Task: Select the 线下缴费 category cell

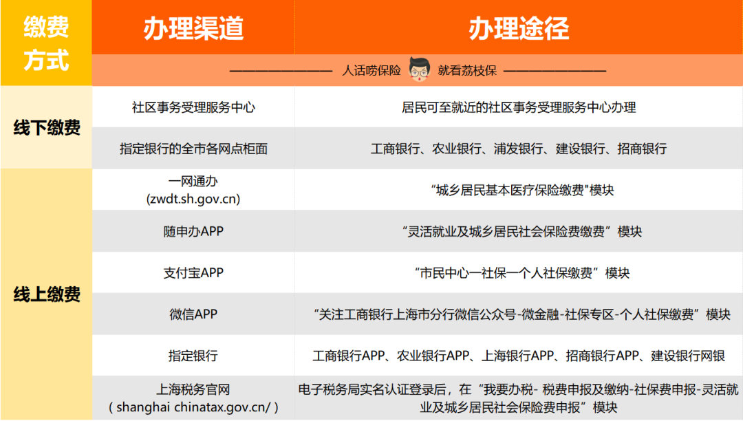Action: coord(47,127)
